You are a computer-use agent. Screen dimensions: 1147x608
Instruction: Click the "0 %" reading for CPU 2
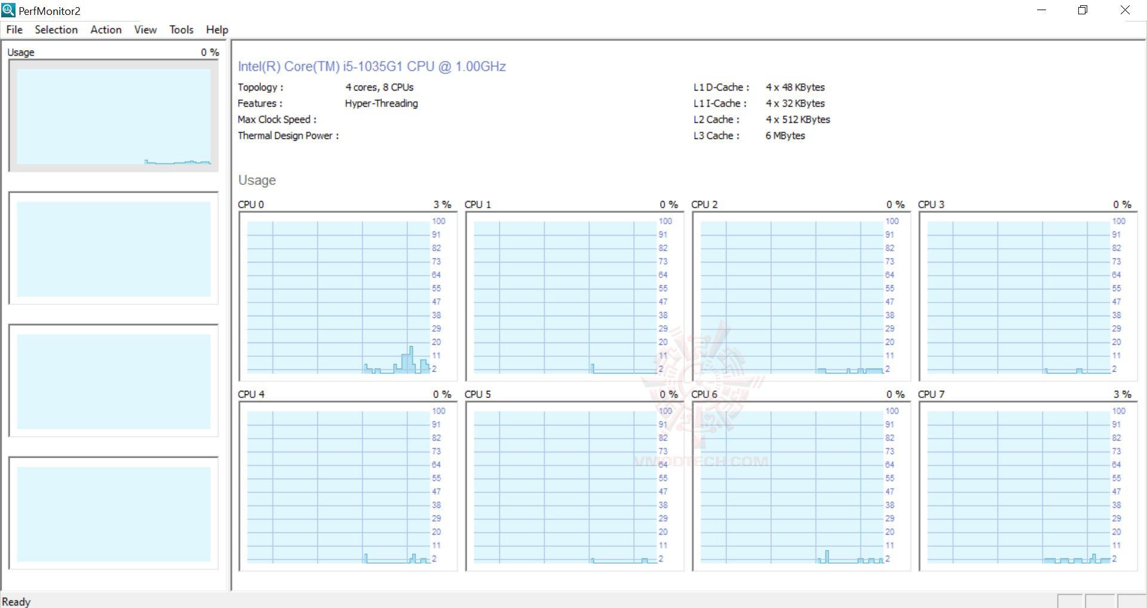[x=895, y=205]
